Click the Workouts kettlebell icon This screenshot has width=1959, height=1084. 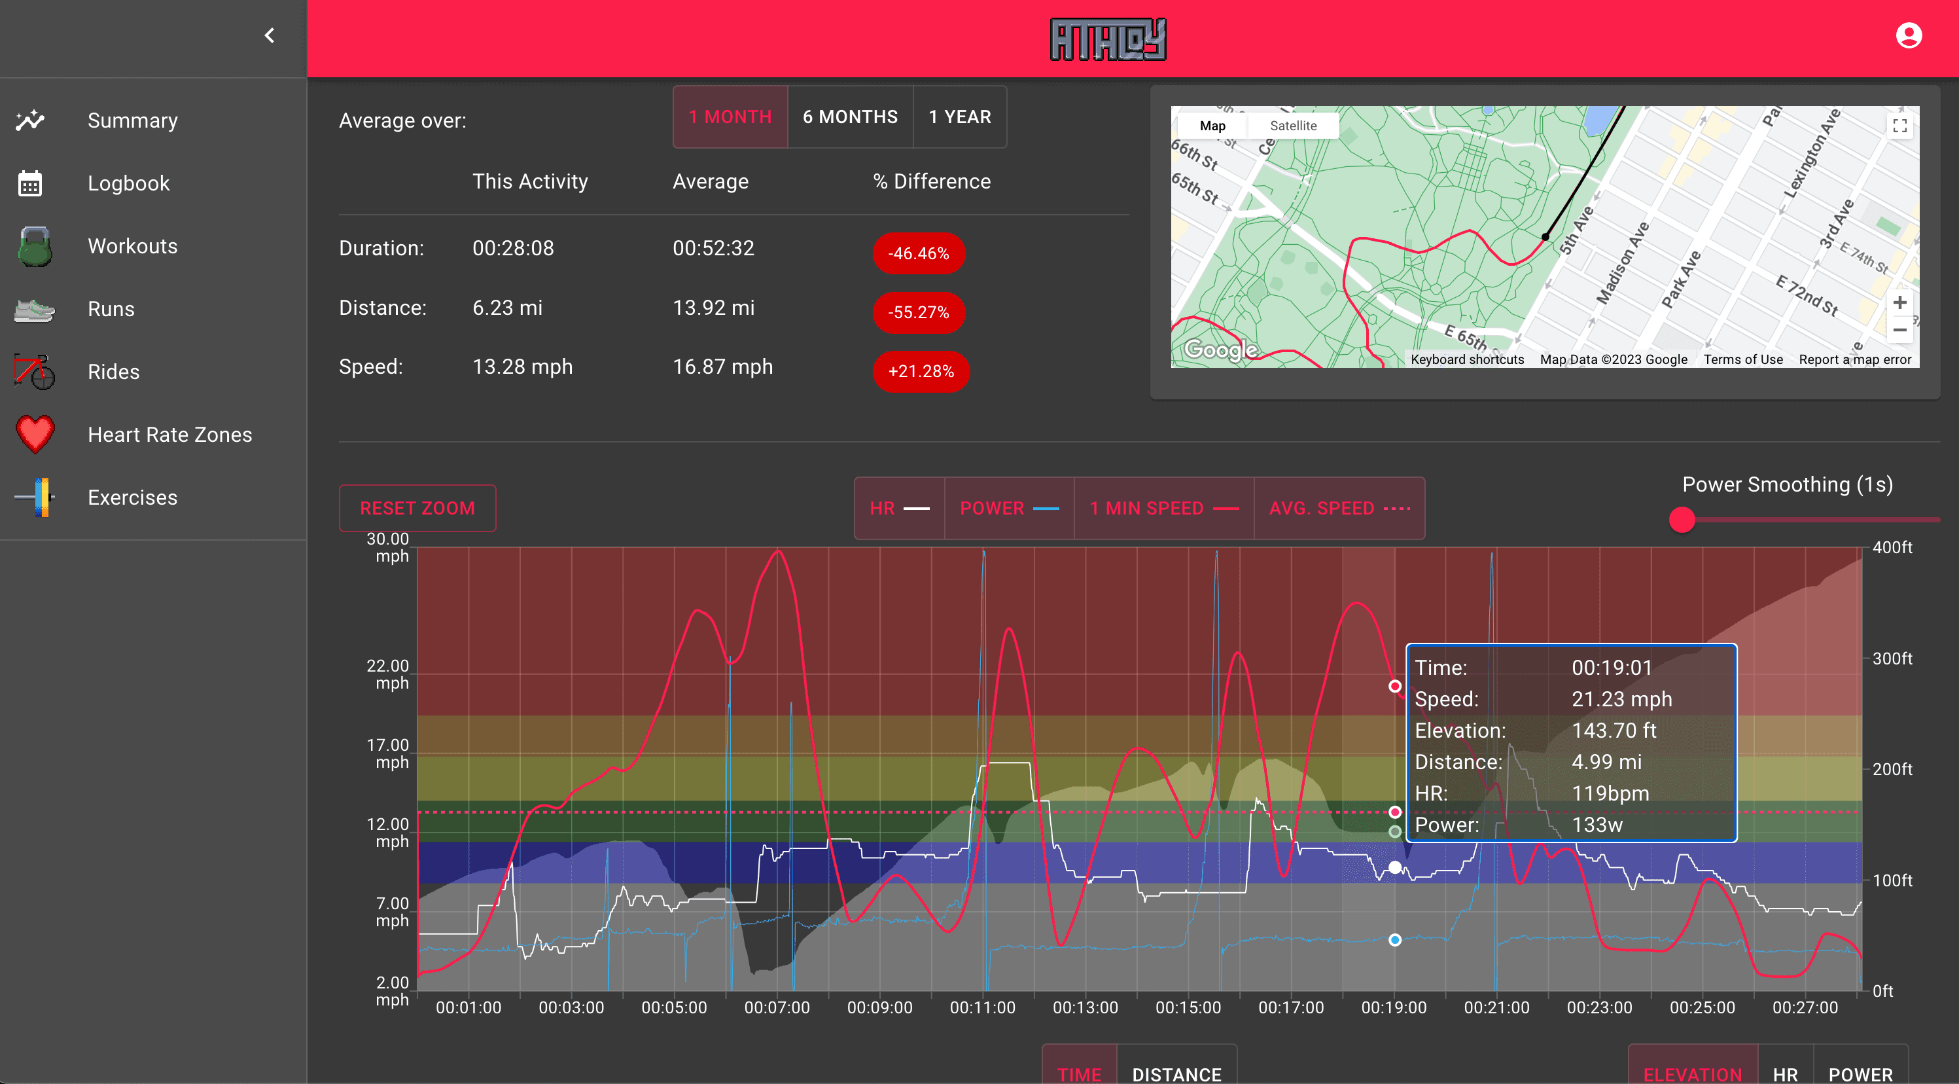[x=34, y=247]
